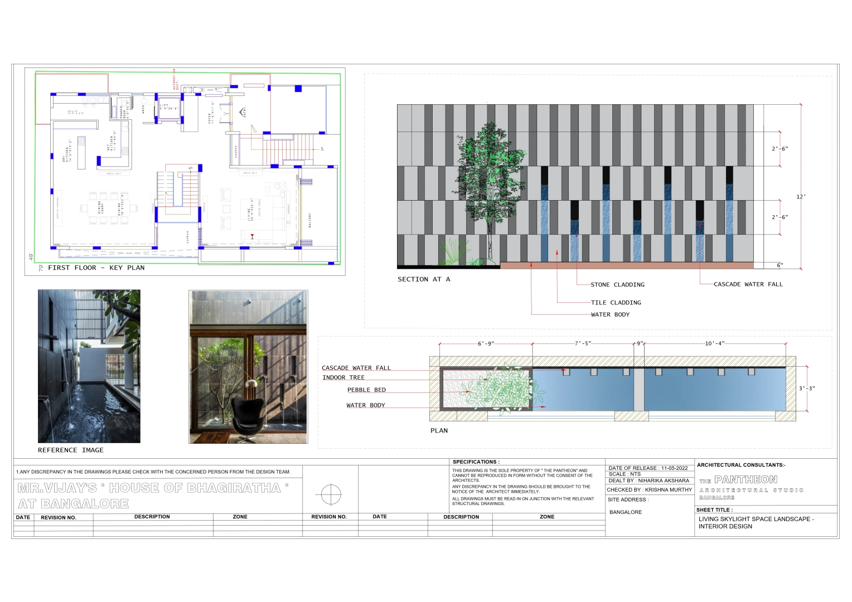The image size is (852, 602).
Task: Click the ARCHITECTURAL CONSULTANTS heading
Action: point(741,465)
